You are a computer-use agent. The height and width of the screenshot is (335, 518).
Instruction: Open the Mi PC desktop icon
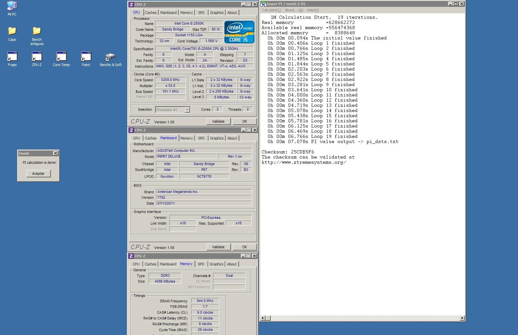12,8
